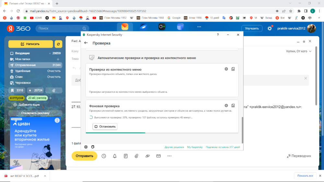Filter messages with attachments
324x182 pixels.
pos(54,90)
